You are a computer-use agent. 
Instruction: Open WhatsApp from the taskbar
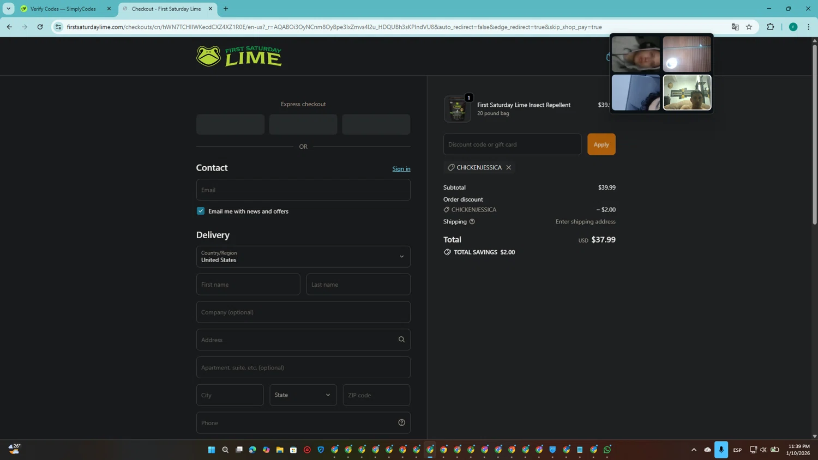pos(607,450)
